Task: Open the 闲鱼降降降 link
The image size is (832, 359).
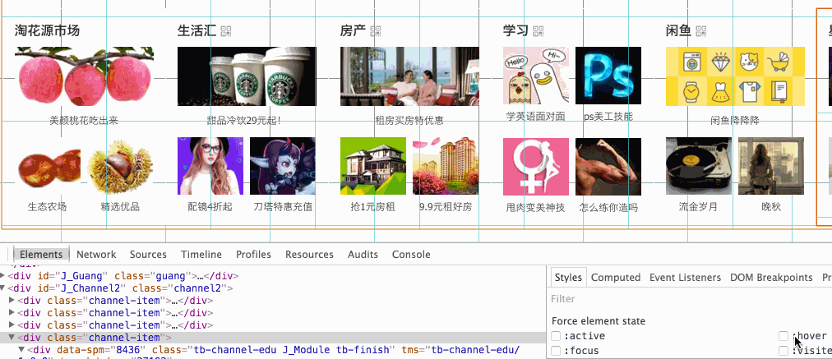Action: 735,121
